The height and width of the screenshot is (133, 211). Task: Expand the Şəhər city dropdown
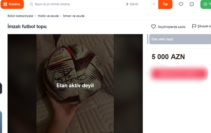coord(141,4)
